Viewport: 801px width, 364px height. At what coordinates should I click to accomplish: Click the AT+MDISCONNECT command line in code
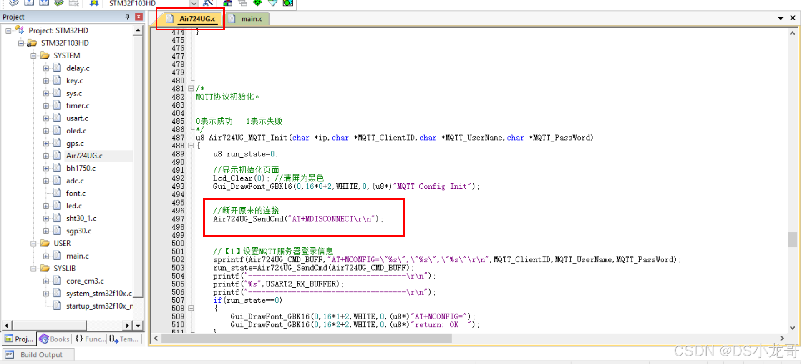[298, 219]
